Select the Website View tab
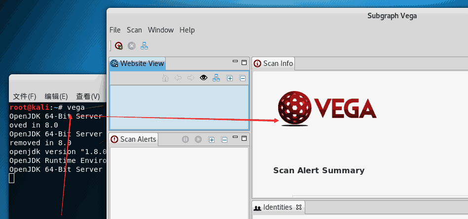Image resolution: width=468 pixels, height=219 pixels. tap(137, 63)
